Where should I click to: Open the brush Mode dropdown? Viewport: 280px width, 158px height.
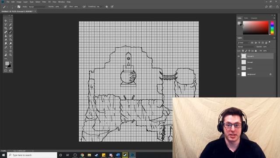[x=37, y=7]
